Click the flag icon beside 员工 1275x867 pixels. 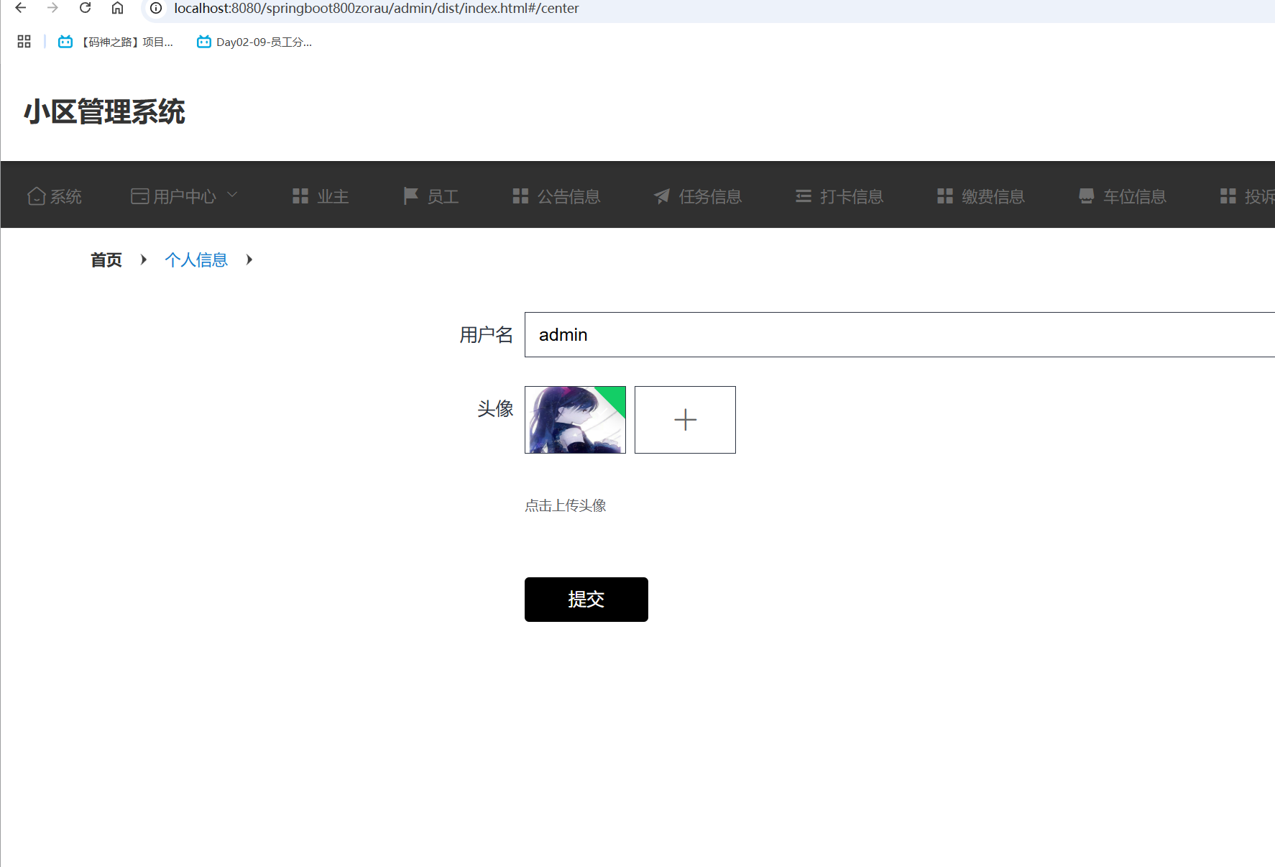410,196
